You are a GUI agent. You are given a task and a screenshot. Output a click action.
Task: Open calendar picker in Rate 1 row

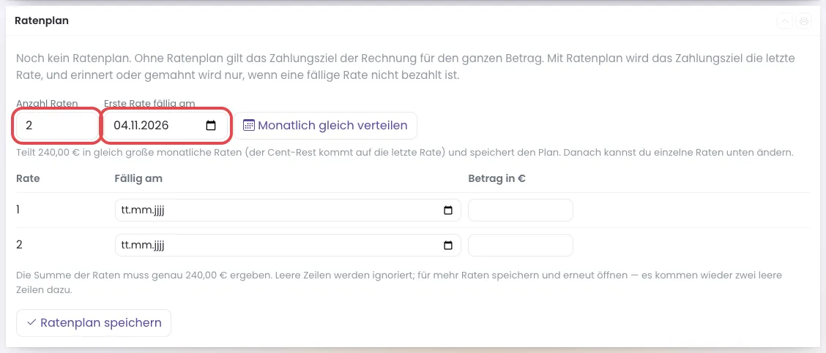(x=448, y=210)
